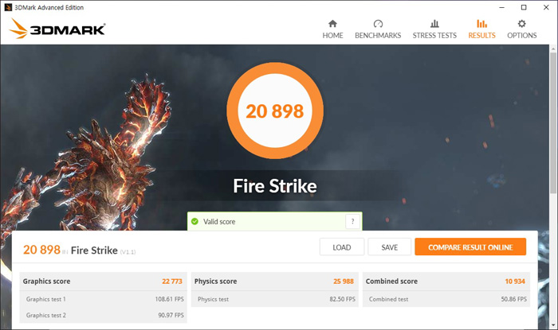Image resolution: width=558 pixels, height=330 pixels.
Task: Click the 90.97 FPS value
Action: tap(171, 315)
